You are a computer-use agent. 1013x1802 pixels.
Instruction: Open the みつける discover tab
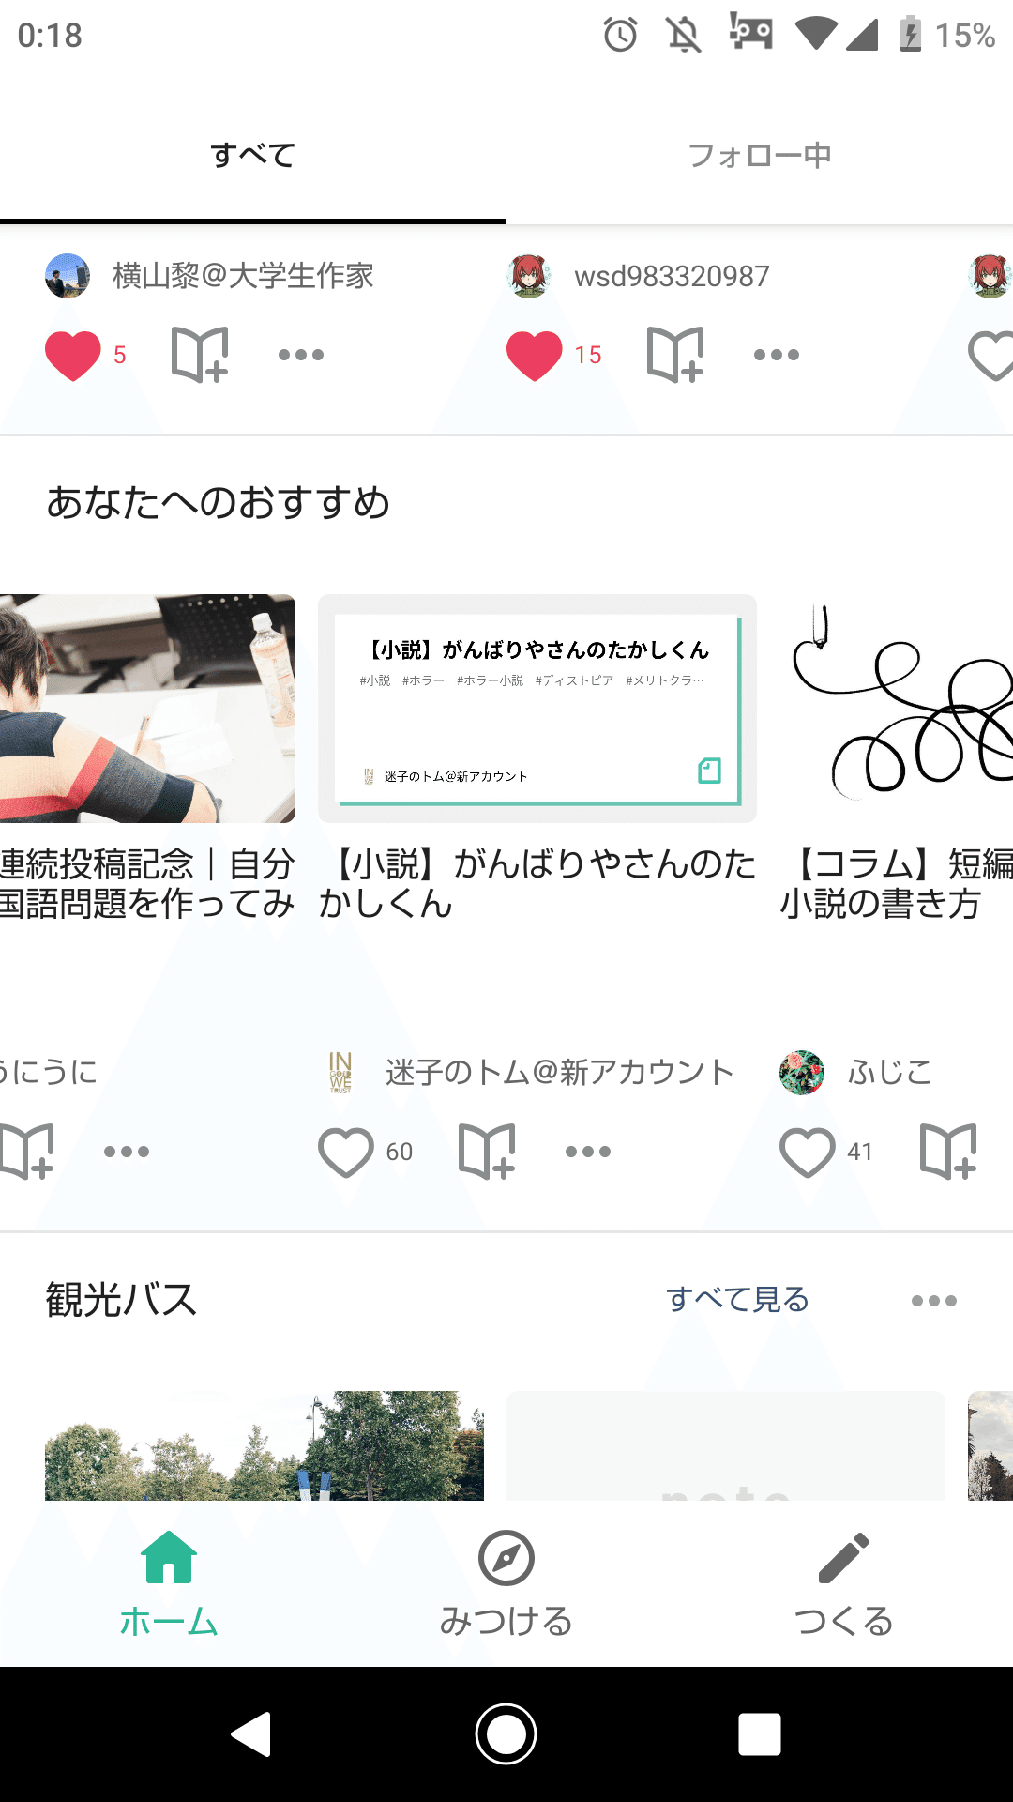coord(506,1584)
